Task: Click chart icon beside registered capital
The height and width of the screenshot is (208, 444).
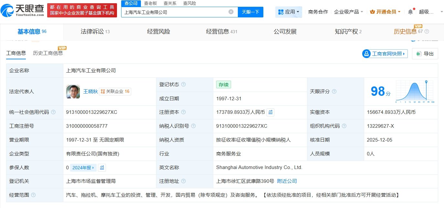Action: click(x=270, y=112)
